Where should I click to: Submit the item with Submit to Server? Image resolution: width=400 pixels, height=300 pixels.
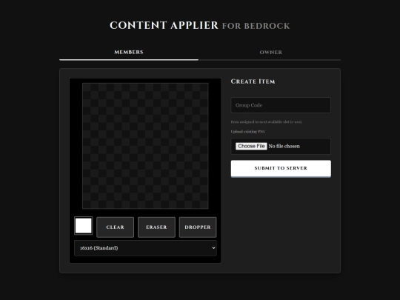tap(281, 168)
